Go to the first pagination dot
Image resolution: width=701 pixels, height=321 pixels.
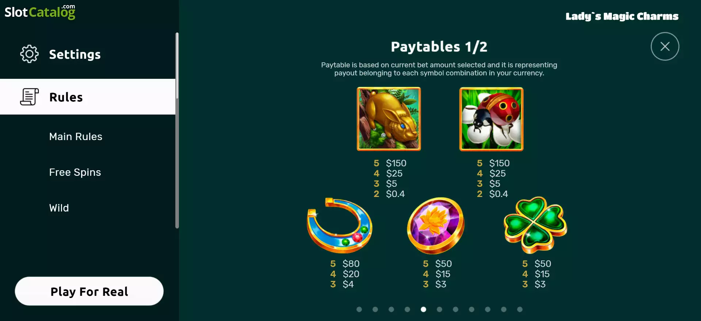click(x=359, y=309)
